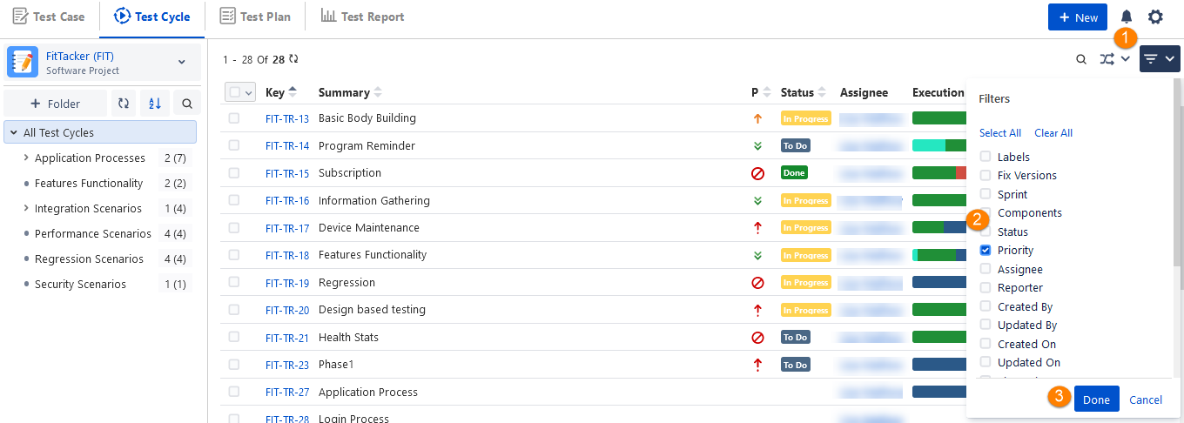Image resolution: width=1184 pixels, height=423 pixels.
Task: Check the Assignee filter checkbox
Action: pos(986,269)
